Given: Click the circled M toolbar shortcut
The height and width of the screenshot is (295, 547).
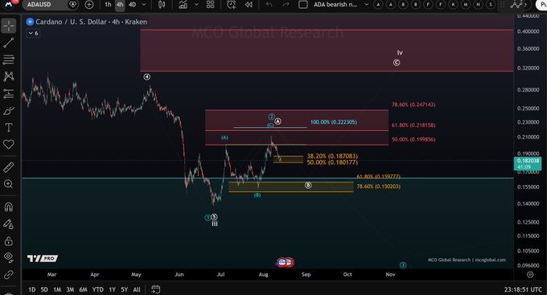Looking at the screenshot, I should [x=466, y=5].
